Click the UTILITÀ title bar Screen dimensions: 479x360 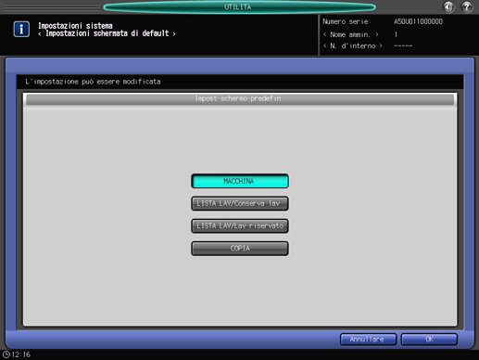point(239,6)
